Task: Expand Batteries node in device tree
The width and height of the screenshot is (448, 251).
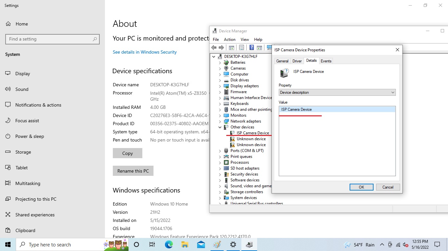Action: tap(220, 62)
